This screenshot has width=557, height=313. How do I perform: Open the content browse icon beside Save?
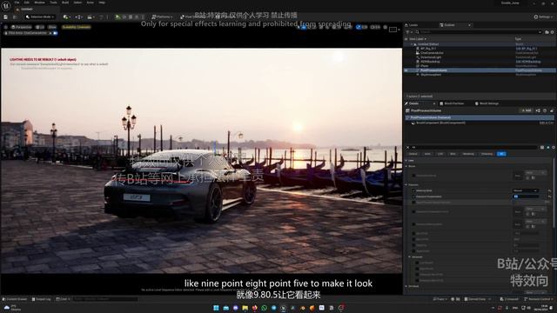(15, 17)
